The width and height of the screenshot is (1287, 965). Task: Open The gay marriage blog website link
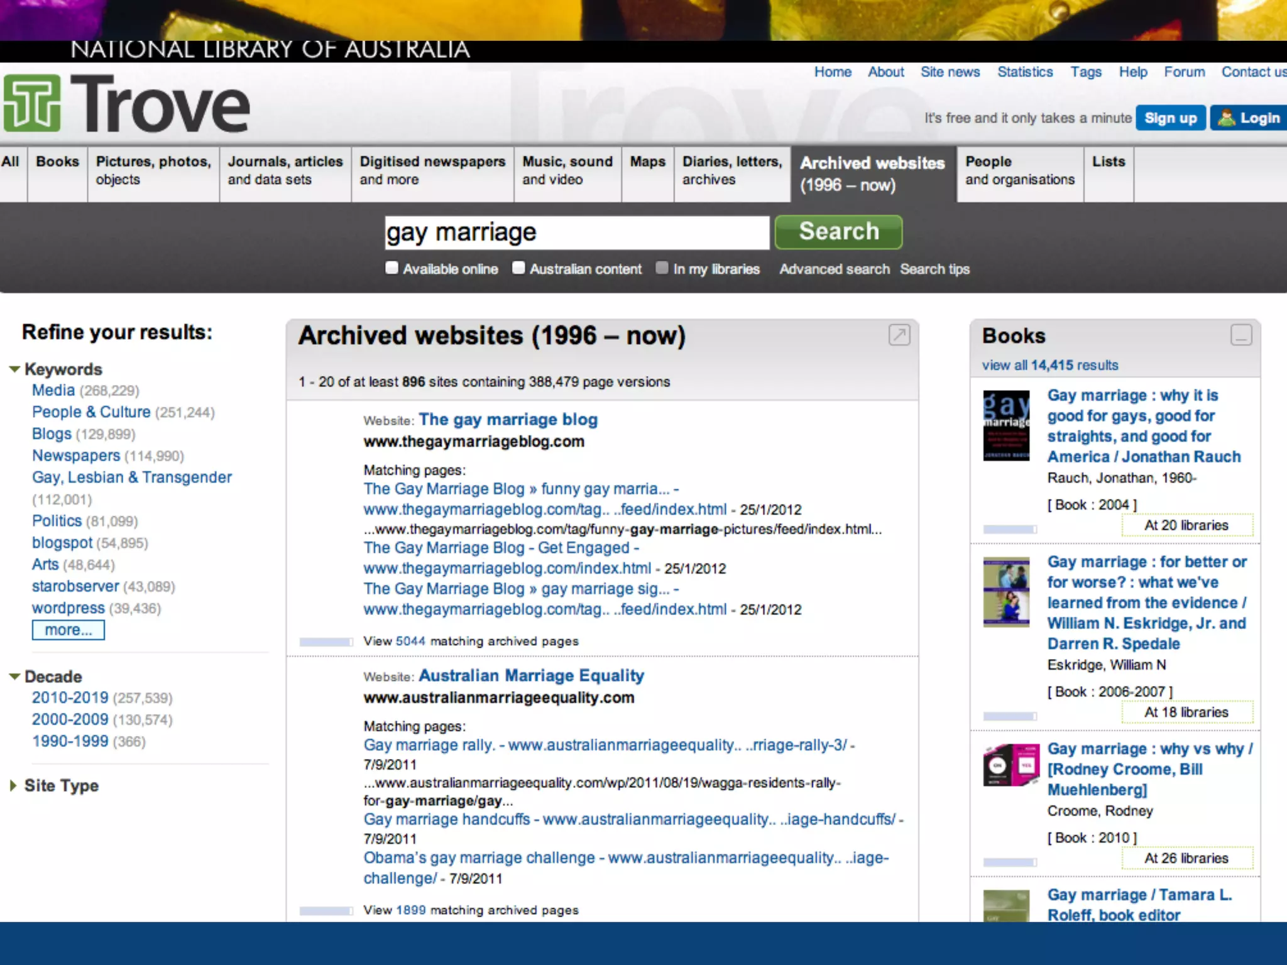tap(508, 420)
